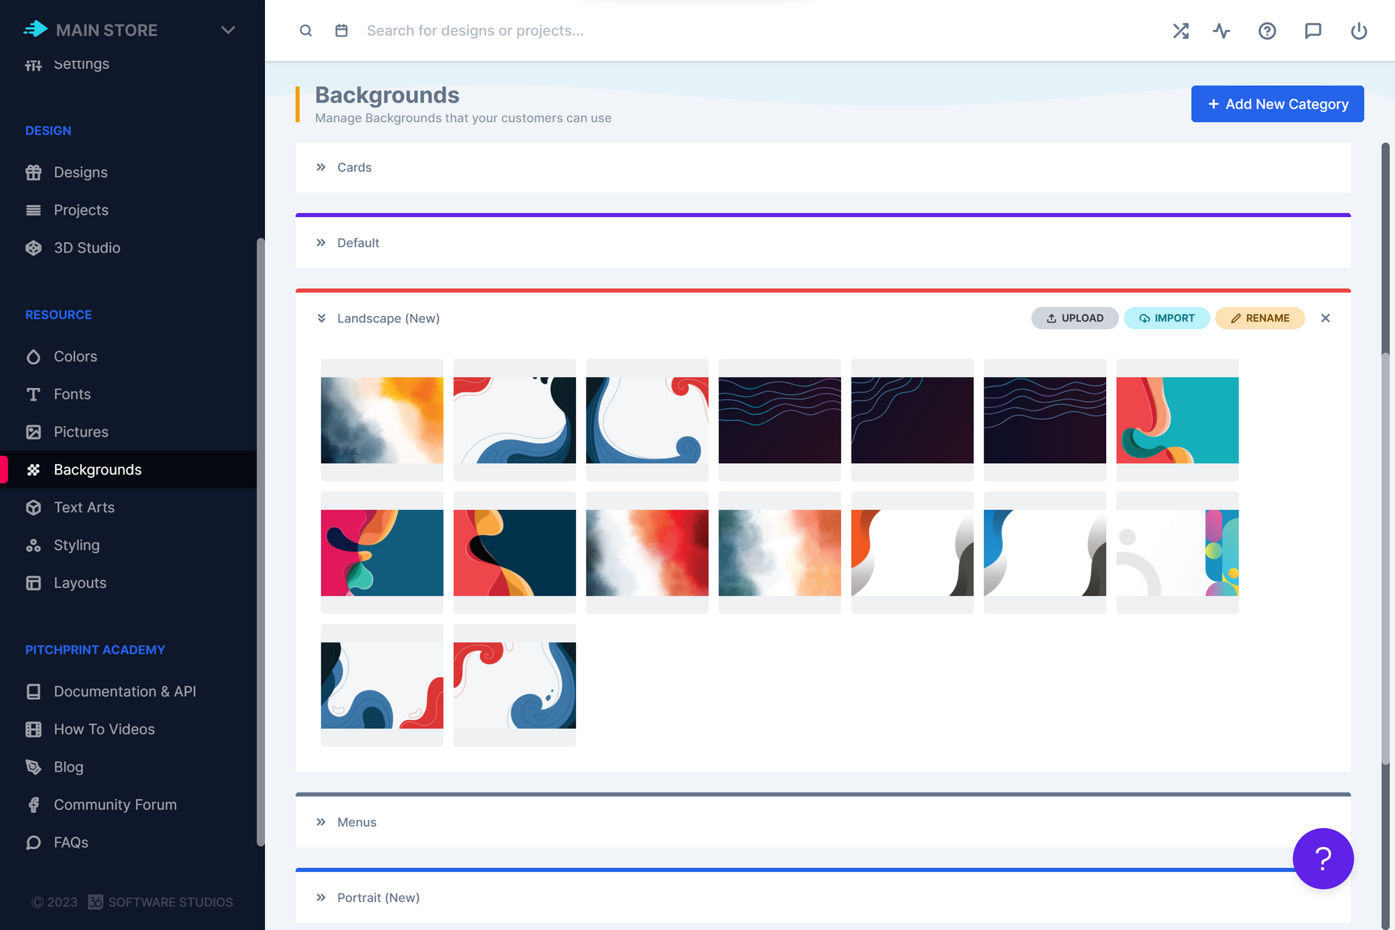
Task: Select the pink and blue abstract background thumbnail
Action: [382, 553]
